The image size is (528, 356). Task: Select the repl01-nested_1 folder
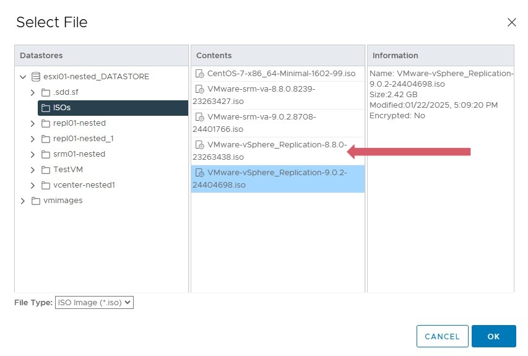click(83, 139)
